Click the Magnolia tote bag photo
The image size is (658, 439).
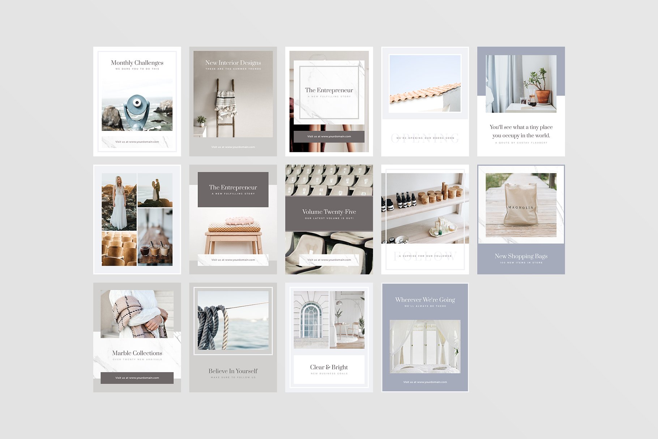(521, 205)
